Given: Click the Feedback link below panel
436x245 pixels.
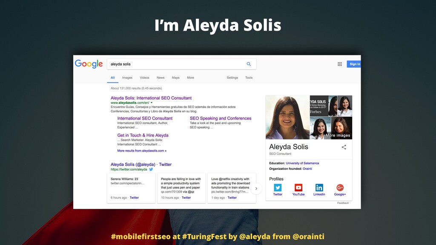Looking at the screenshot, I should [x=343, y=203].
